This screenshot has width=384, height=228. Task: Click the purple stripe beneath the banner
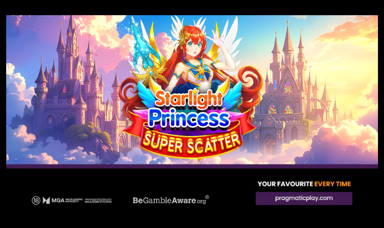[192, 166]
